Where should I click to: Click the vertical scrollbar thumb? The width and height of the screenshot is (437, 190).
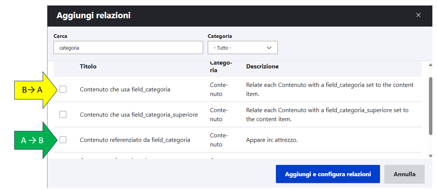pos(430,105)
